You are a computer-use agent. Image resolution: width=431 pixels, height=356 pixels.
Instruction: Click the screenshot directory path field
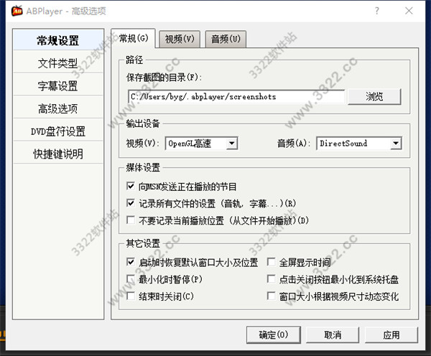coord(236,97)
